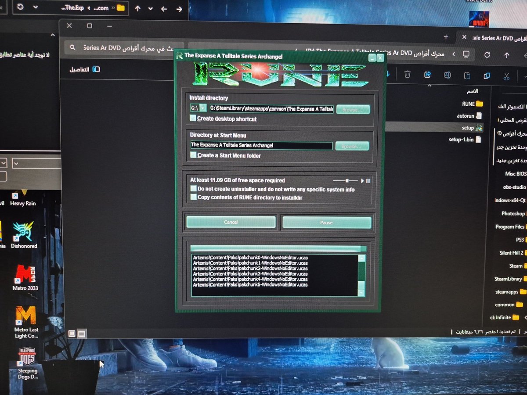Open SteamLibrary folder in navigation pane
Image resolution: width=527 pixels, height=395 pixels.
tap(510, 279)
